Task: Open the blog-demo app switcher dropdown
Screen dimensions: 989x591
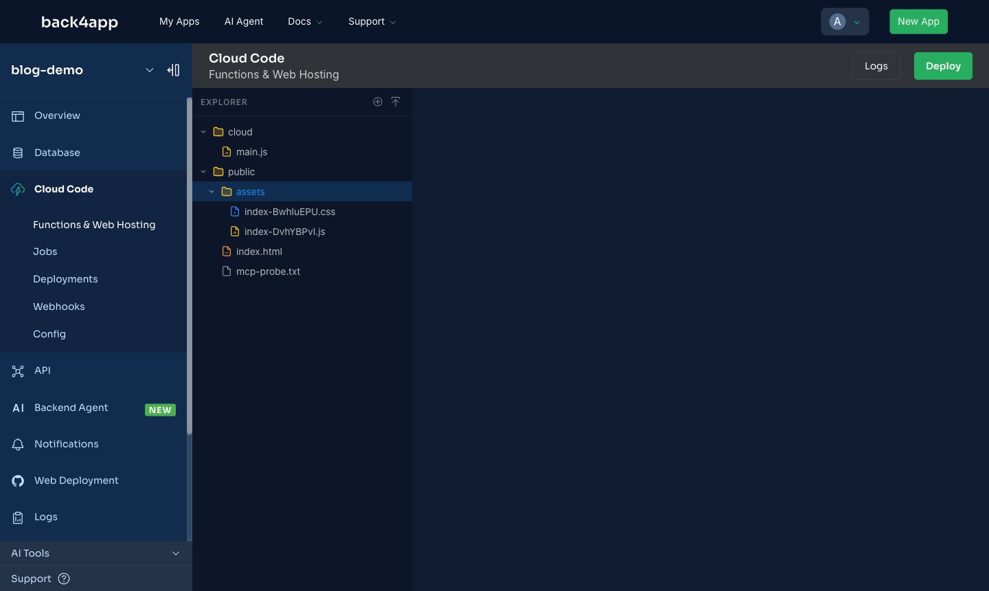Action: coord(150,70)
